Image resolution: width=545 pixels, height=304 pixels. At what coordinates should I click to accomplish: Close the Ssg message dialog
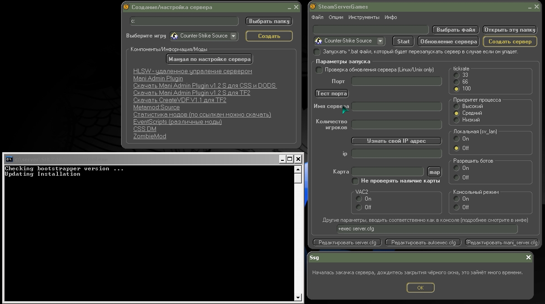pyautogui.click(x=528, y=257)
